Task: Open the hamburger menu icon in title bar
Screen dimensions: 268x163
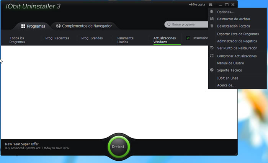Action: [x=211, y=5]
